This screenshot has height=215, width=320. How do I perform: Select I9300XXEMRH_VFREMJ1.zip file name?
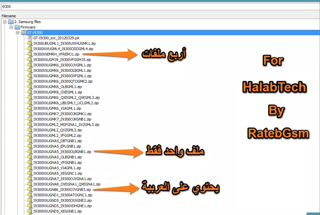(x=56, y=54)
